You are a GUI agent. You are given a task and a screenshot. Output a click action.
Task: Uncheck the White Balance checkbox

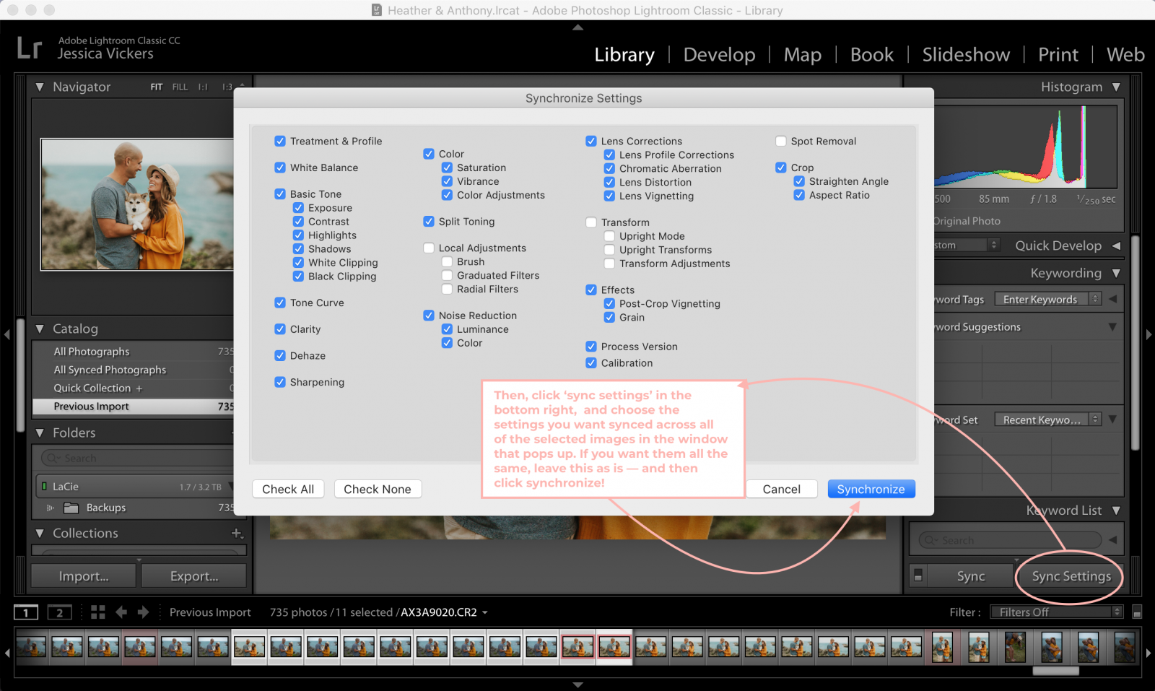[281, 168]
